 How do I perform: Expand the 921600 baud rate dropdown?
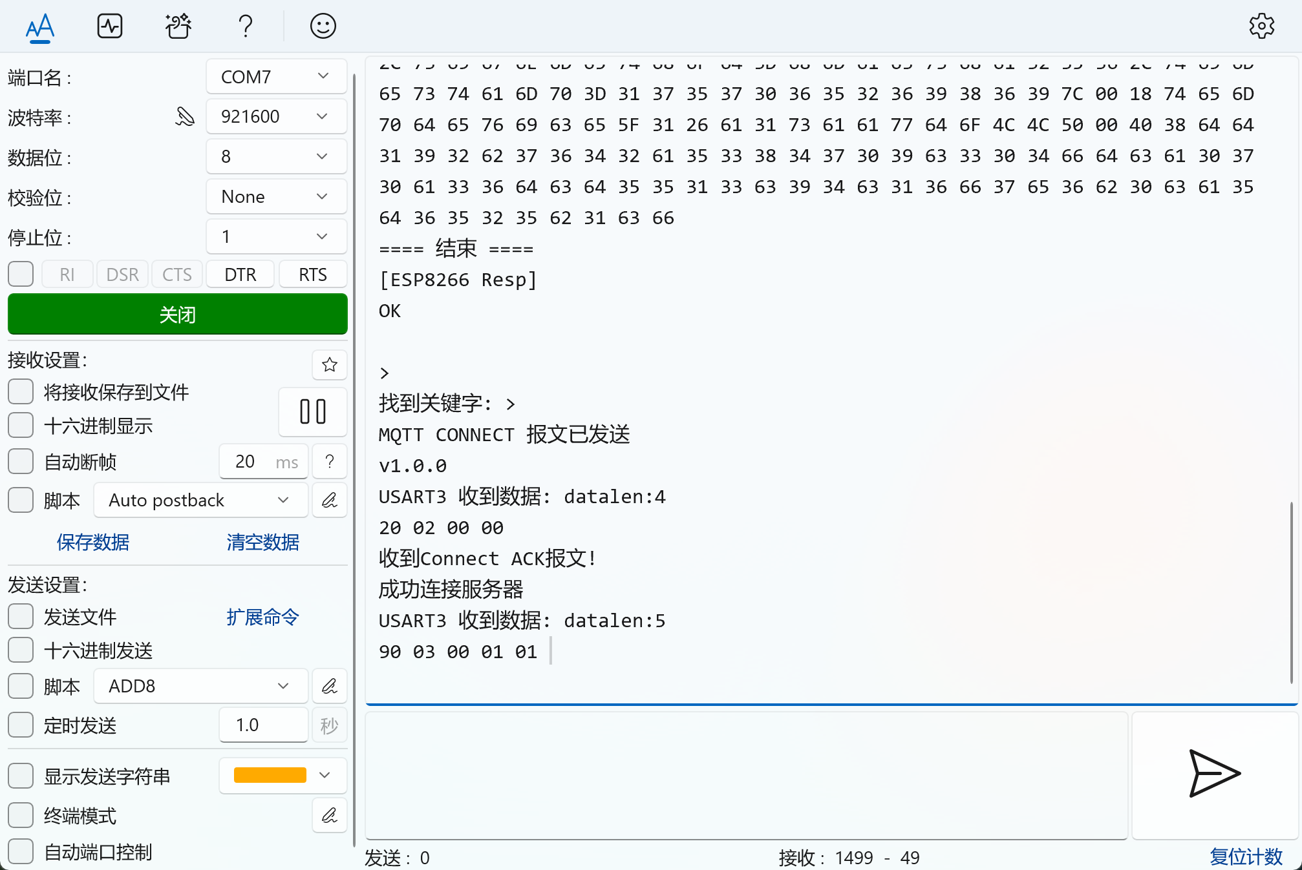tap(276, 117)
